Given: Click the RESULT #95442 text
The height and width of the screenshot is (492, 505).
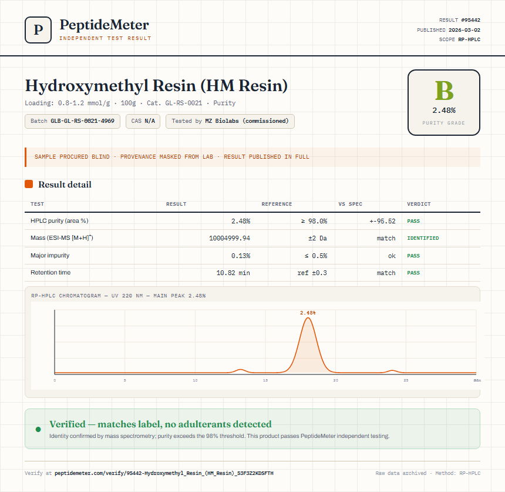Looking at the screenshot, I should 460,20.
